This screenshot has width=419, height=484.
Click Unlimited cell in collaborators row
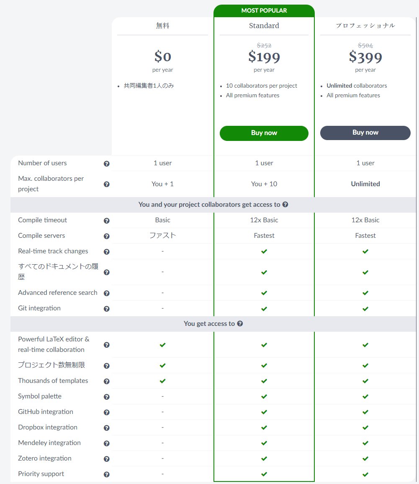[365, 184]
